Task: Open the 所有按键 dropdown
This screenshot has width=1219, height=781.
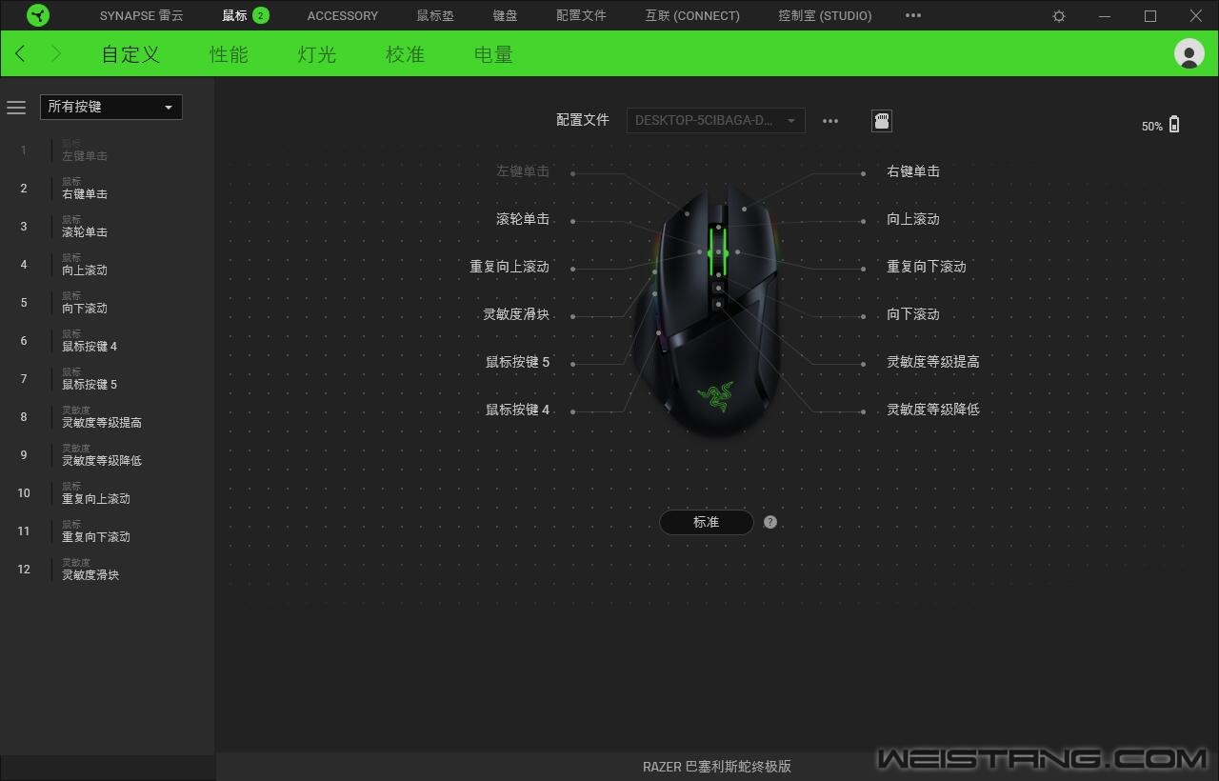Action: (x=111, y=107)
